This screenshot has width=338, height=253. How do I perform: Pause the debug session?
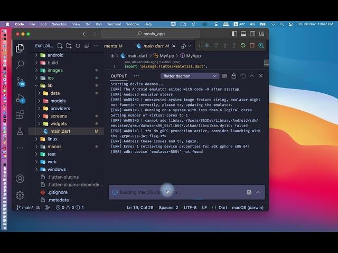[x=206, y=46]
